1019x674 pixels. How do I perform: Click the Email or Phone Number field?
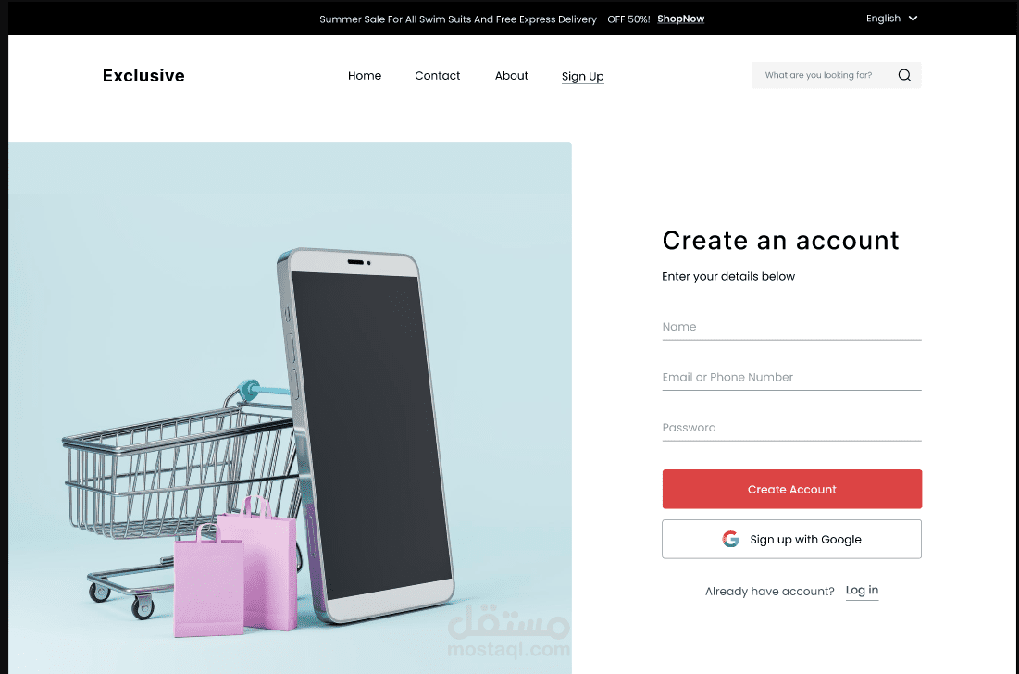(x=791, y=378)
